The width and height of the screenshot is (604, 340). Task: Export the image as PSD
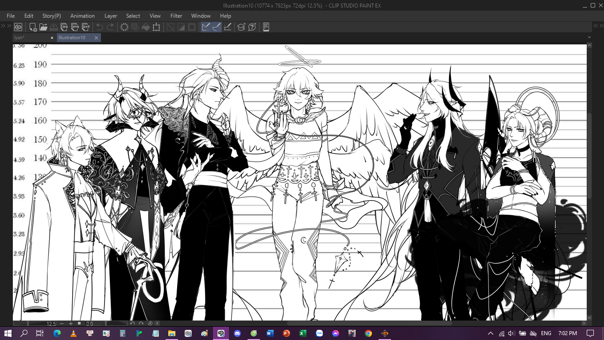86,27
